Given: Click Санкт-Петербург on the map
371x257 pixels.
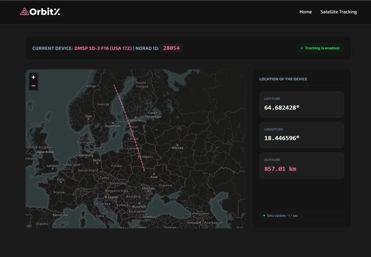Looking at the screenshot, I should pyautogui.click(x=153, y=115).
